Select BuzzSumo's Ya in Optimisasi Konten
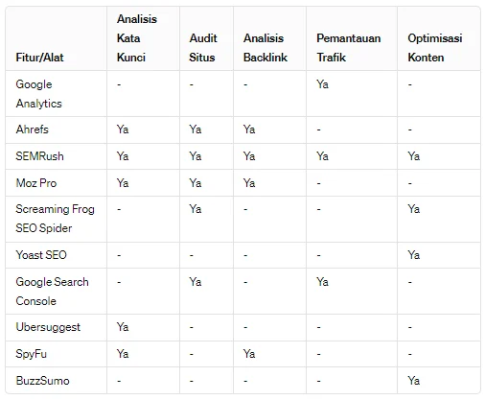This screenshot has width=485, height=400. coord(413,381)
